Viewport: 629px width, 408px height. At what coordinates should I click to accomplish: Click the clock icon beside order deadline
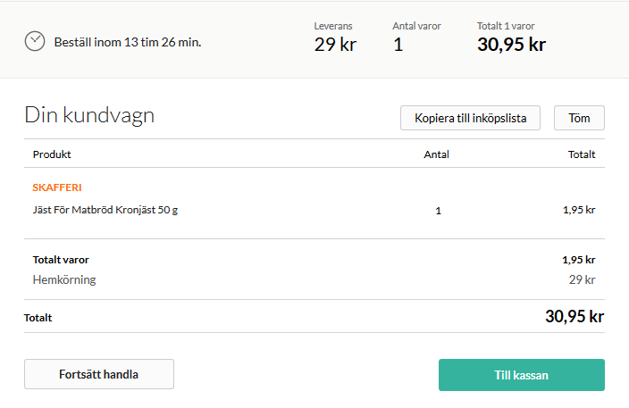point(35,41)
